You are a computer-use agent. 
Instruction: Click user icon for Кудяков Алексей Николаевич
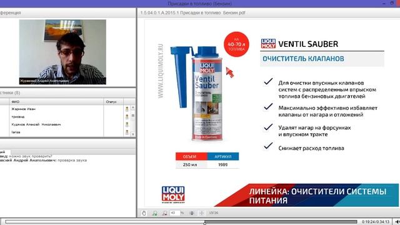tap(127, 124)
